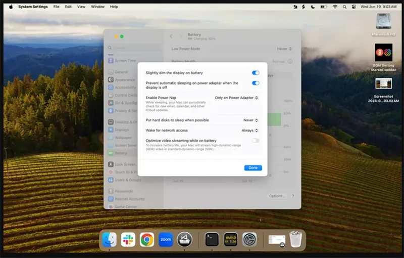Click the Battery Health info icon
Viewport: 404px width, 258px height.
point(290,61)
